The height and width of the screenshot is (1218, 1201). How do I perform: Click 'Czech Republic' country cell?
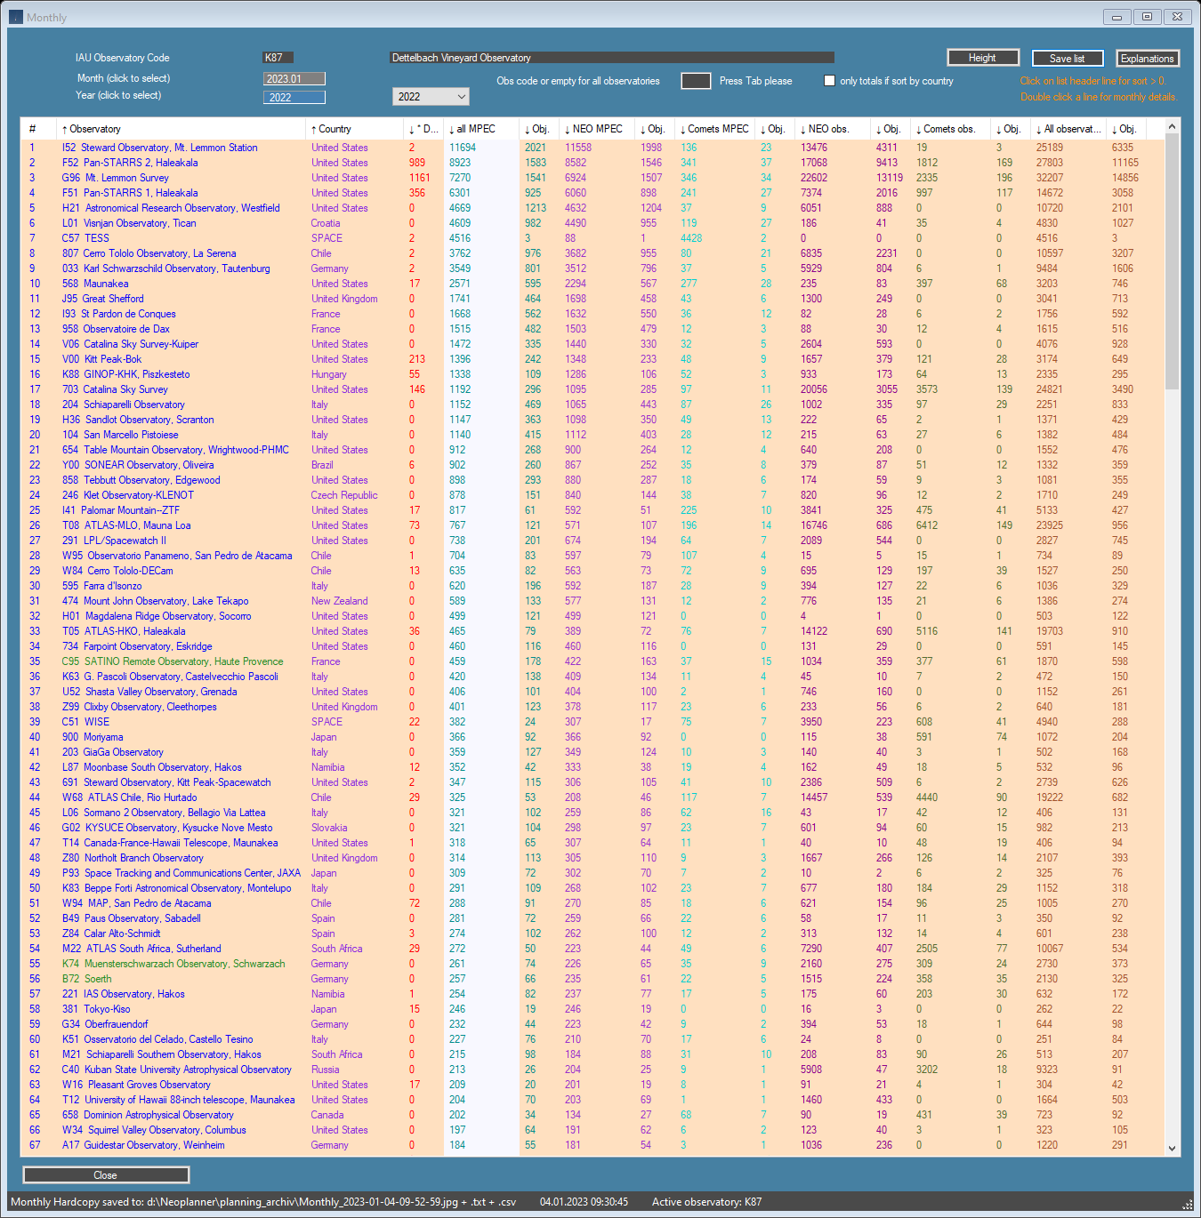coord(344,495)
